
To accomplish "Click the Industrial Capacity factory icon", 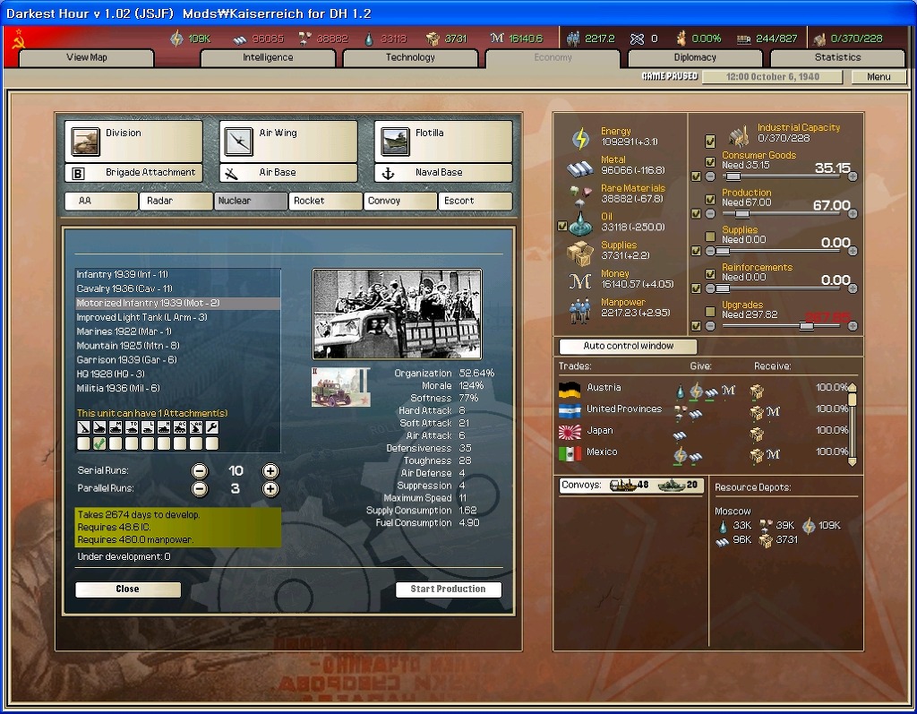I will 739,136.
